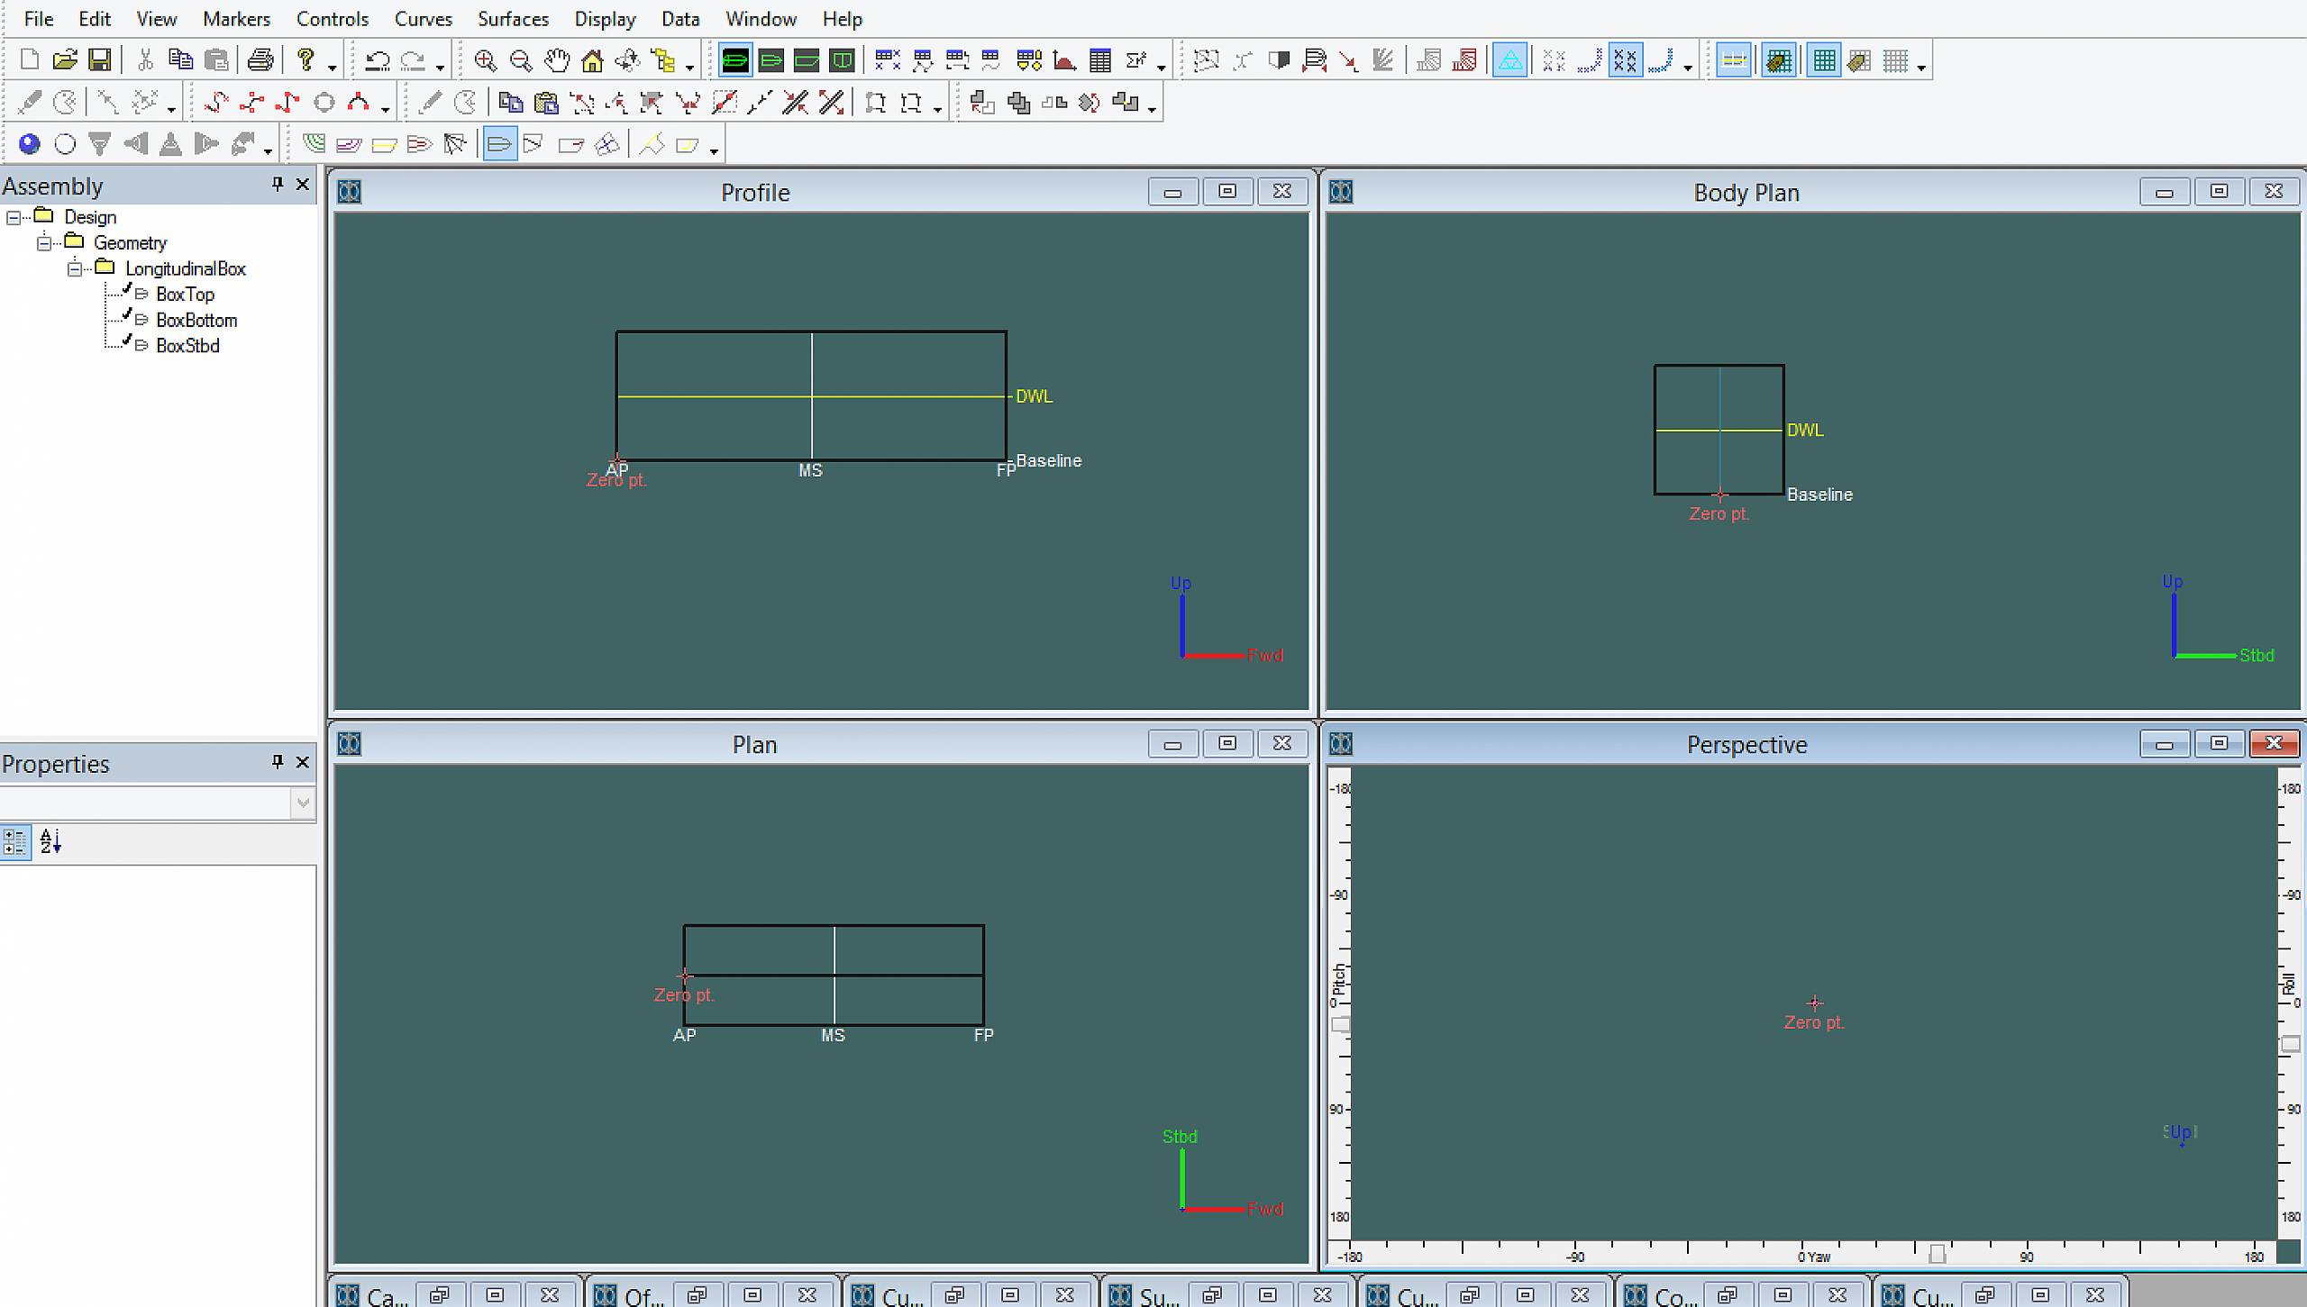Open the Markers menu

(236, 19)
